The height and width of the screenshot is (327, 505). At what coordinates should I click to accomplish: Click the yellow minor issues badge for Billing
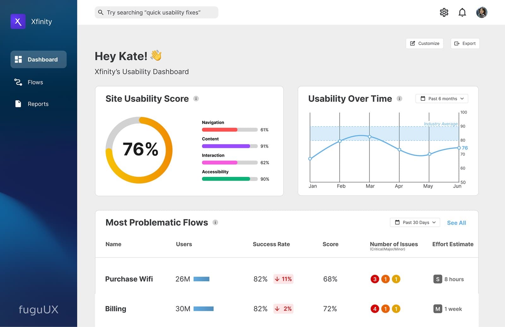(x=396, y=309)
